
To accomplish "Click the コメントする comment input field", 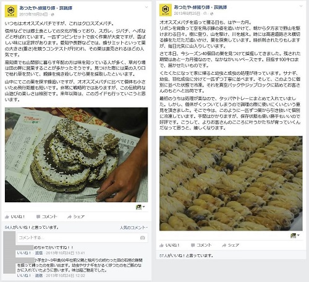I will coord(82,237).
